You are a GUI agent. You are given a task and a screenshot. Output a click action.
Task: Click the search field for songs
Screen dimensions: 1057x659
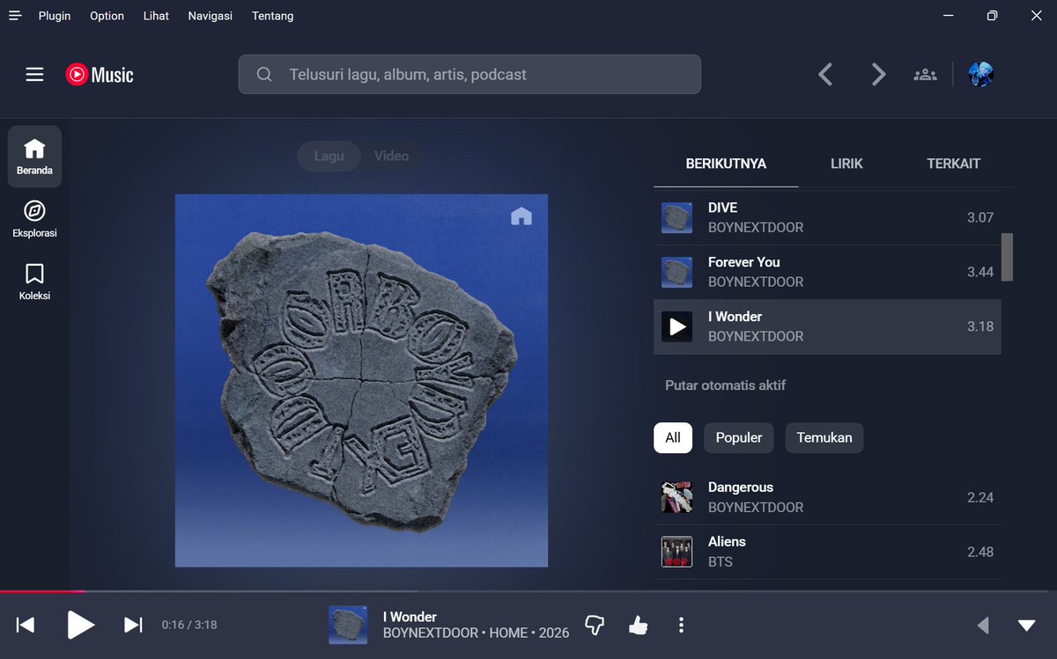pos(469,75)
